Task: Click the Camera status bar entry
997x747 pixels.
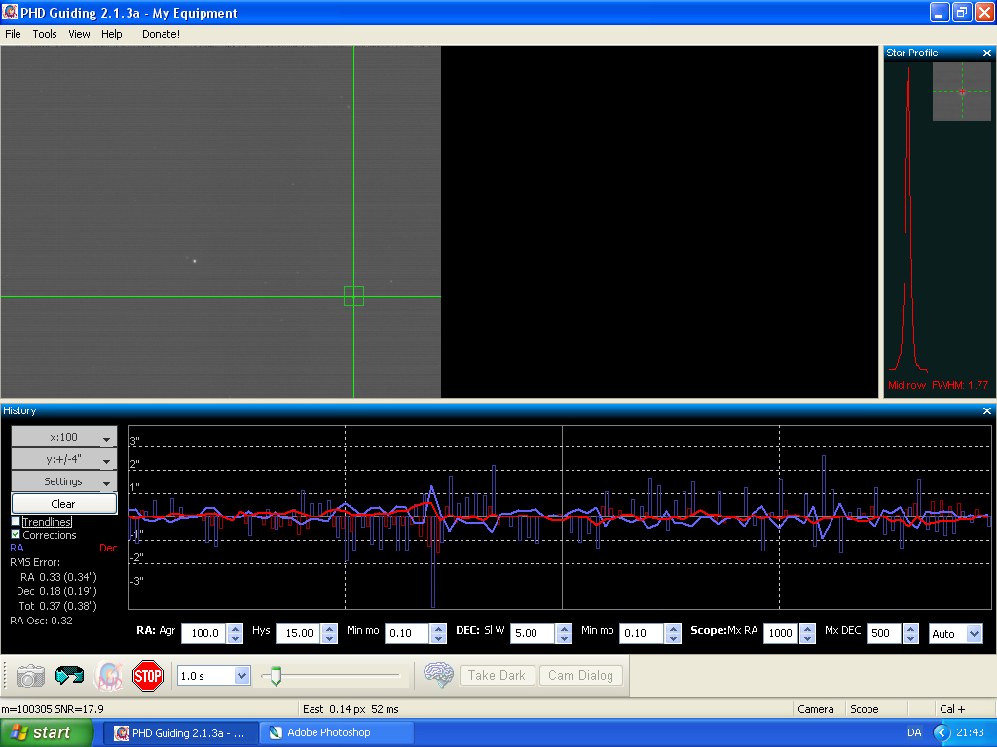Action: 816,709
